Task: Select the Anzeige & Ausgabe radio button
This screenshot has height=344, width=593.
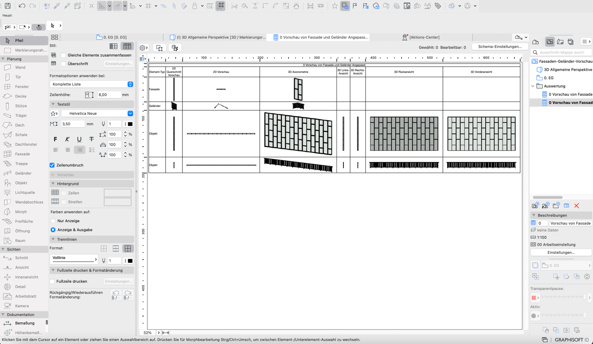Action: (53, 230)
